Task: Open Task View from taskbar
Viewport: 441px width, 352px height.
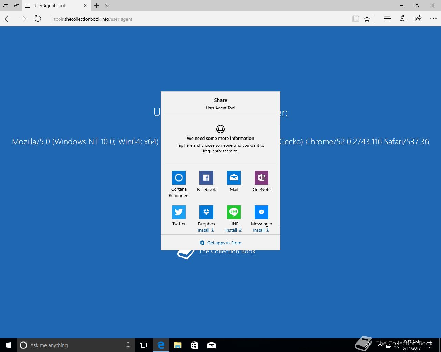Action: coord(143,345)
